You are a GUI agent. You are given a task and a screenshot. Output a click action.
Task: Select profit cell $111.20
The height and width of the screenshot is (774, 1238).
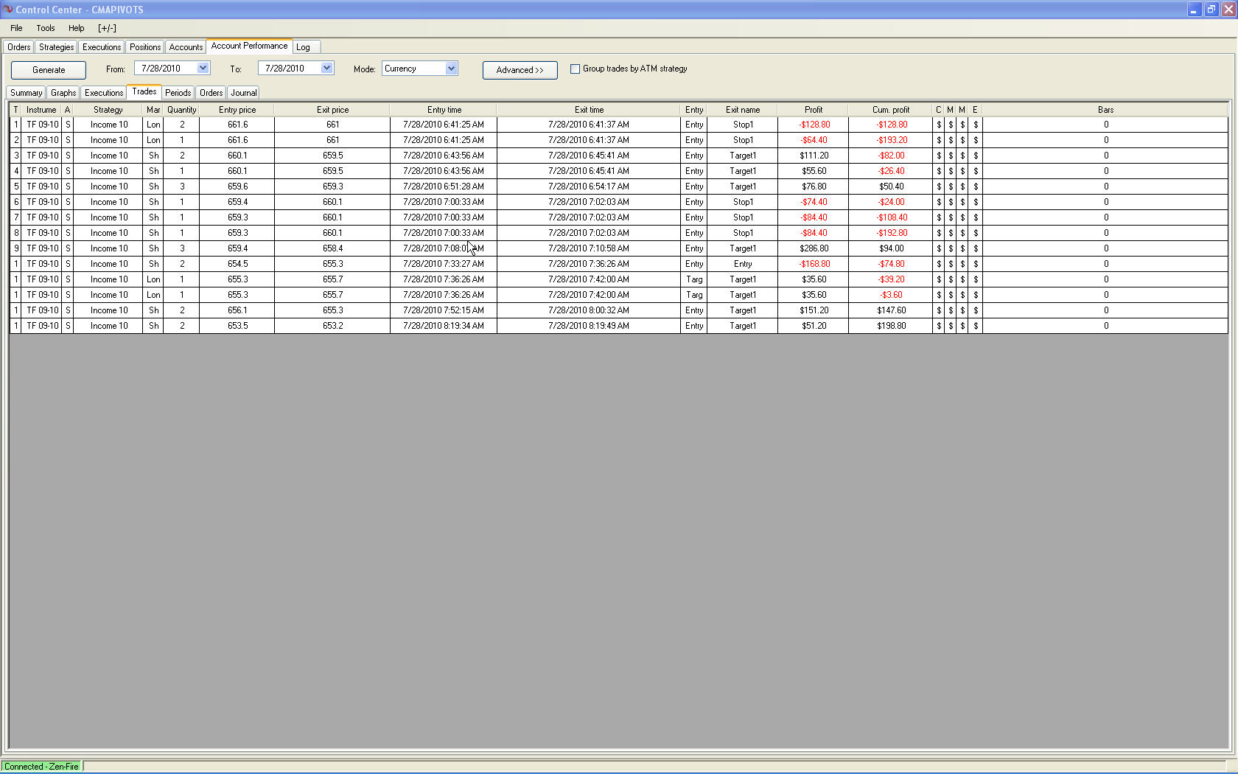coord(814,156)
